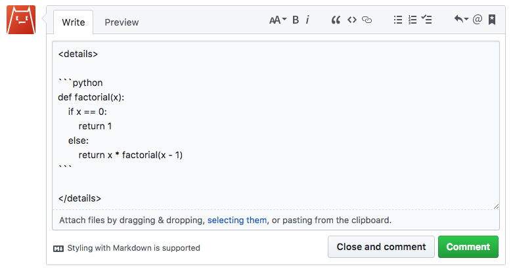Insert a quote block
513x275 pixels.
pos(336,20)
